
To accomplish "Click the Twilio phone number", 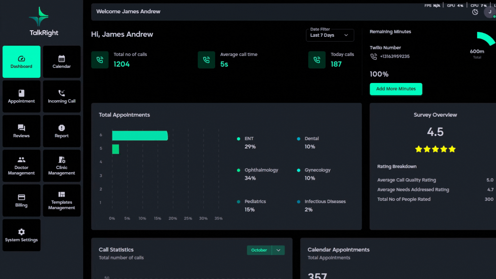I will click(x=394, y=56).
